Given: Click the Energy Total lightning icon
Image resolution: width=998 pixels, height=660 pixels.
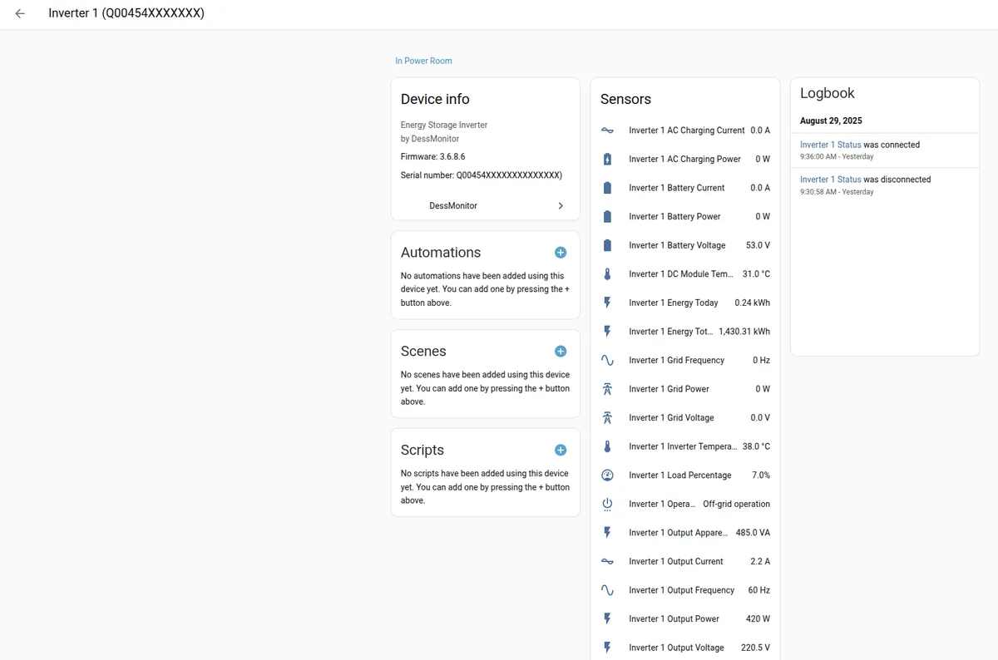Looking at the screenshot, I should tap(607, 331).
